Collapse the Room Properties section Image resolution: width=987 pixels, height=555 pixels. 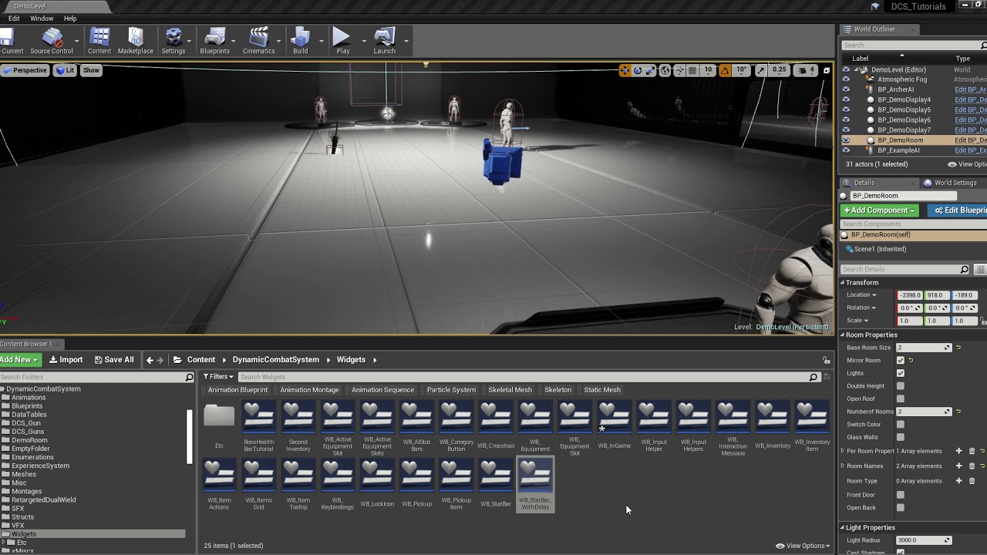click(842, 335)
